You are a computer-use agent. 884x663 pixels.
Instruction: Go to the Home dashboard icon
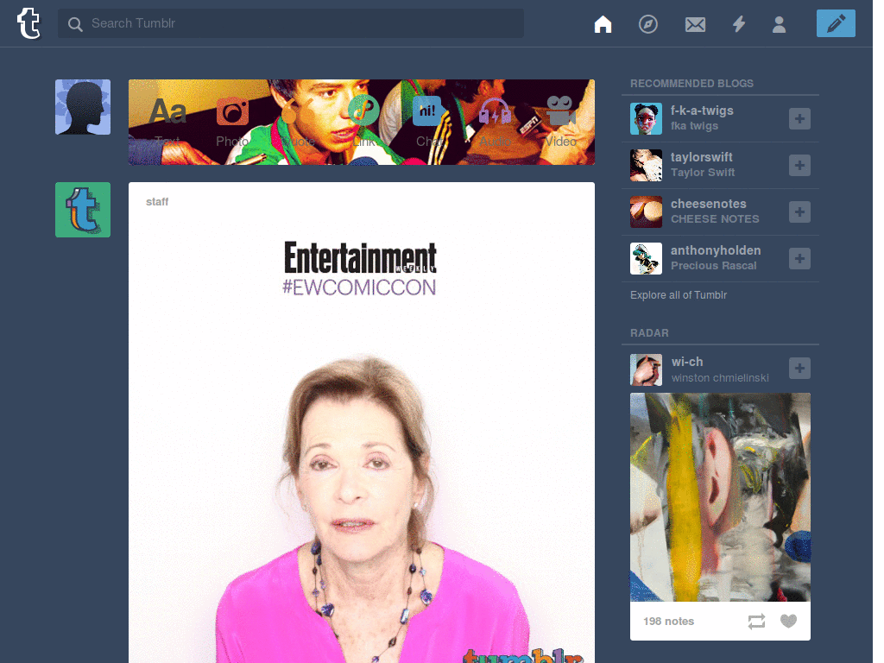pos(603,23)
